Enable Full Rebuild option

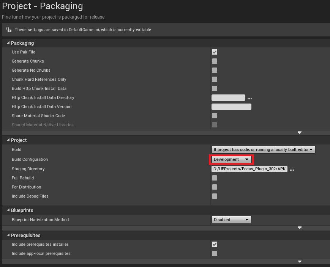point(215,178)
